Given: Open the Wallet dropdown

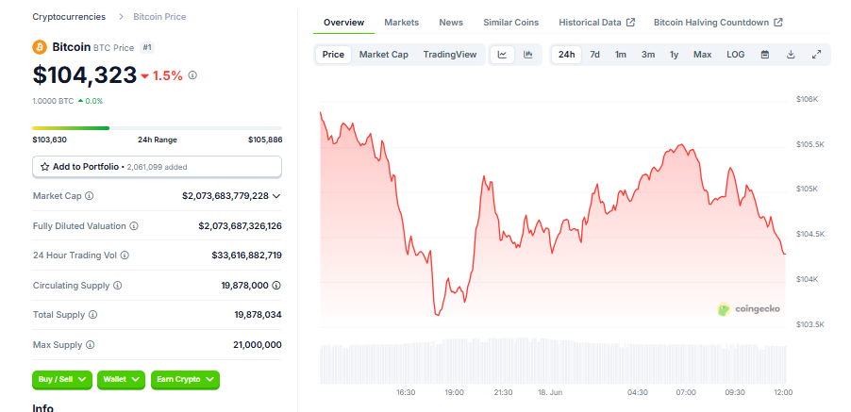Looking at the screenshot, I should pyautogui.click(x=122, y=379).
